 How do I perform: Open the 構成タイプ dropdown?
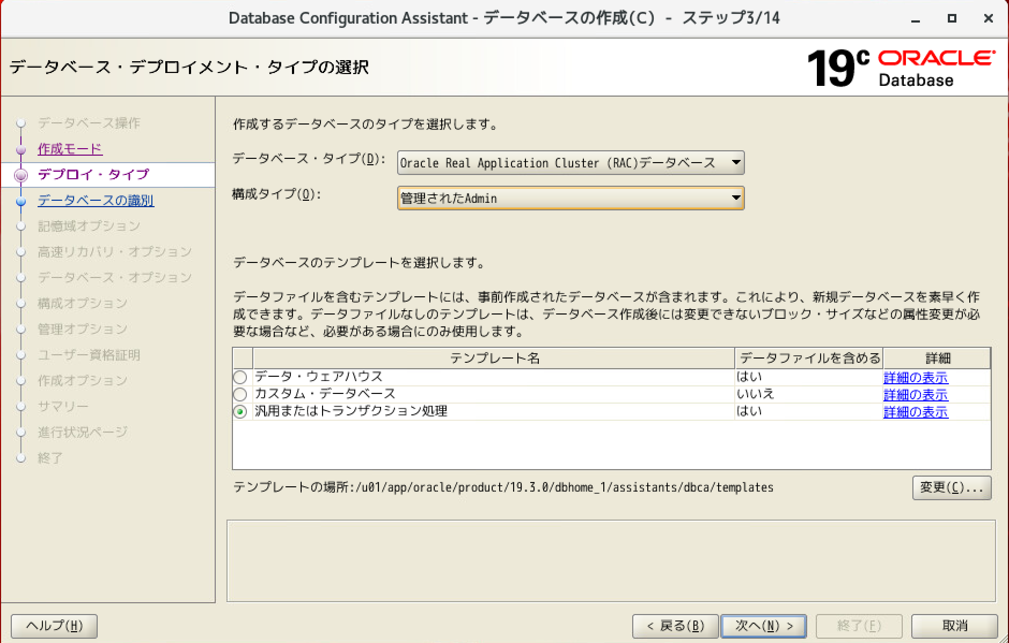point(571,198)
